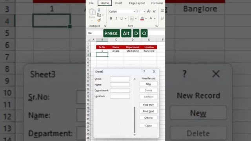This screenshot has width=251, height=141.
Task: Switch to the Insert tab
Action: 118,3
